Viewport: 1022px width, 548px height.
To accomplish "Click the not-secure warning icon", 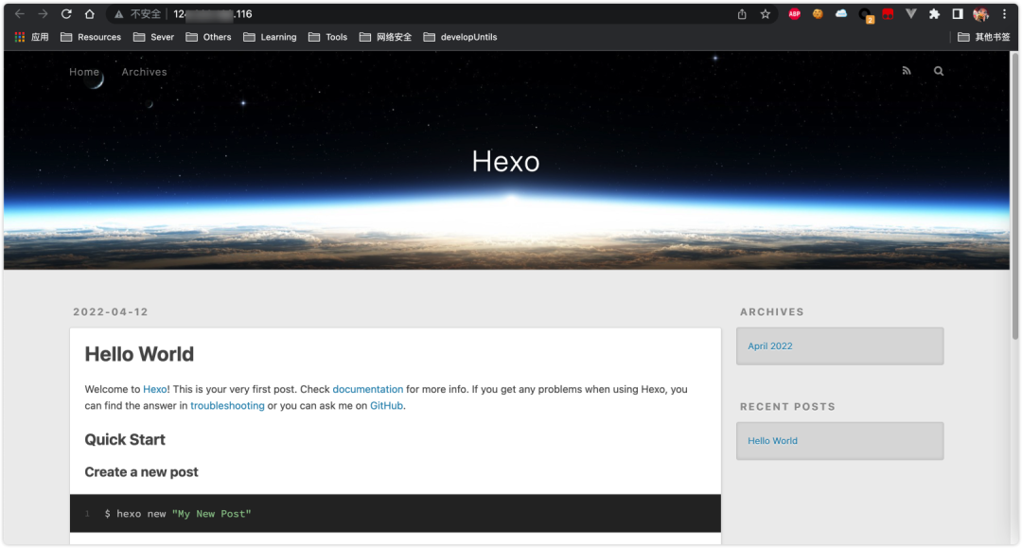I will tap(118, 14).
